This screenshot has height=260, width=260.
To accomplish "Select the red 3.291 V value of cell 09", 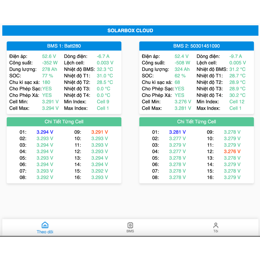I will tap(100, 132).
